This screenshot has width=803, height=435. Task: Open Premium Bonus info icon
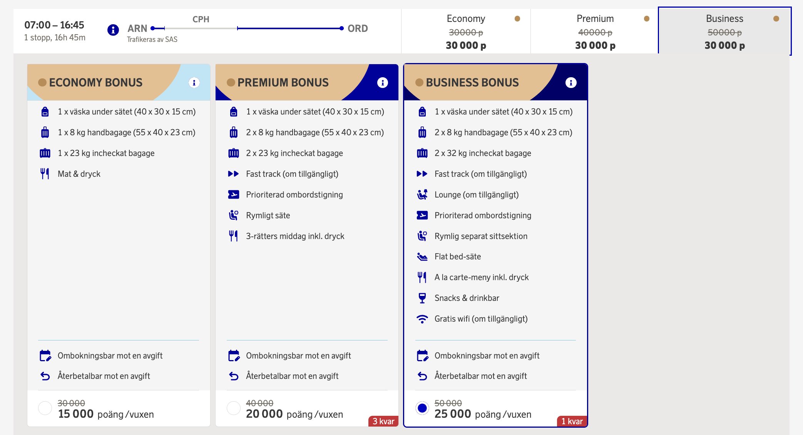pos(382,83)
